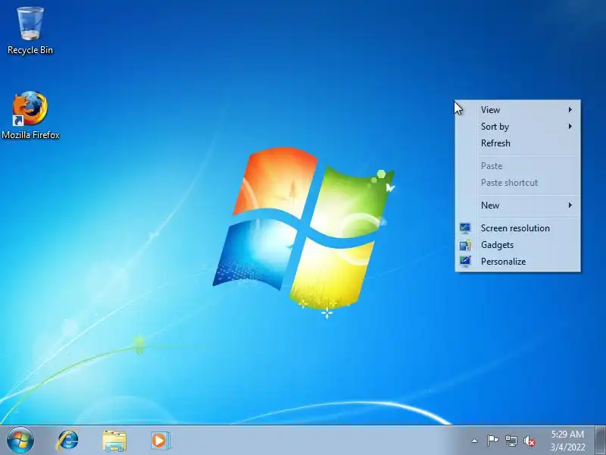The width and height of the screenshot is (606, 455).
Task: Click the New submenu arrow
Action: (570, 206)
